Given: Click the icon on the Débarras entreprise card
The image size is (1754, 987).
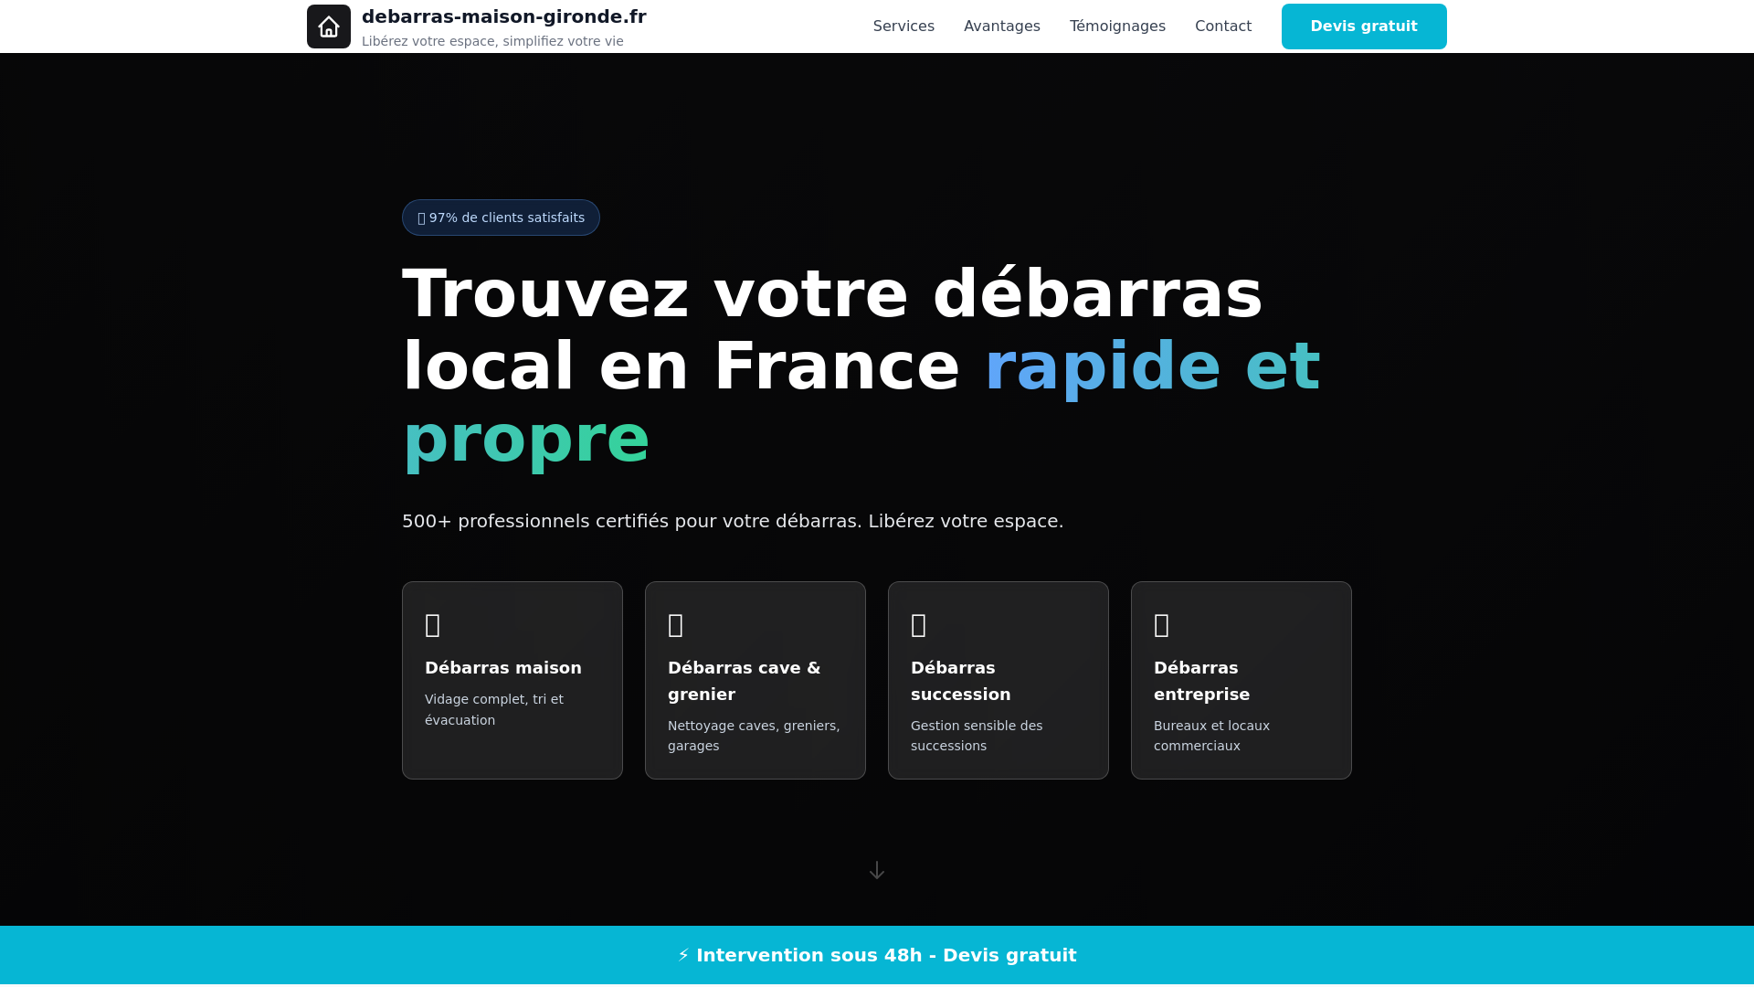Looking at the screenshot, I should (x=1161, y=624).
